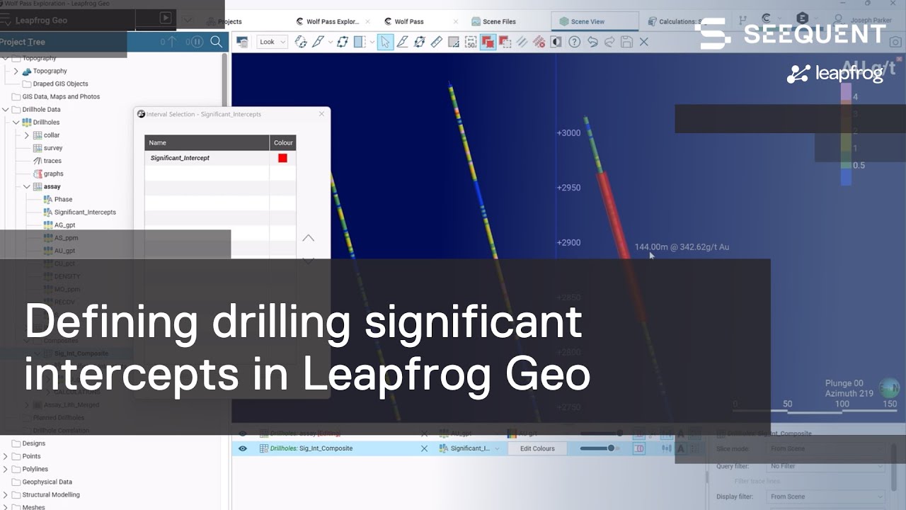Click the pause processing icon in Project Tree

[x=197, y=42]
